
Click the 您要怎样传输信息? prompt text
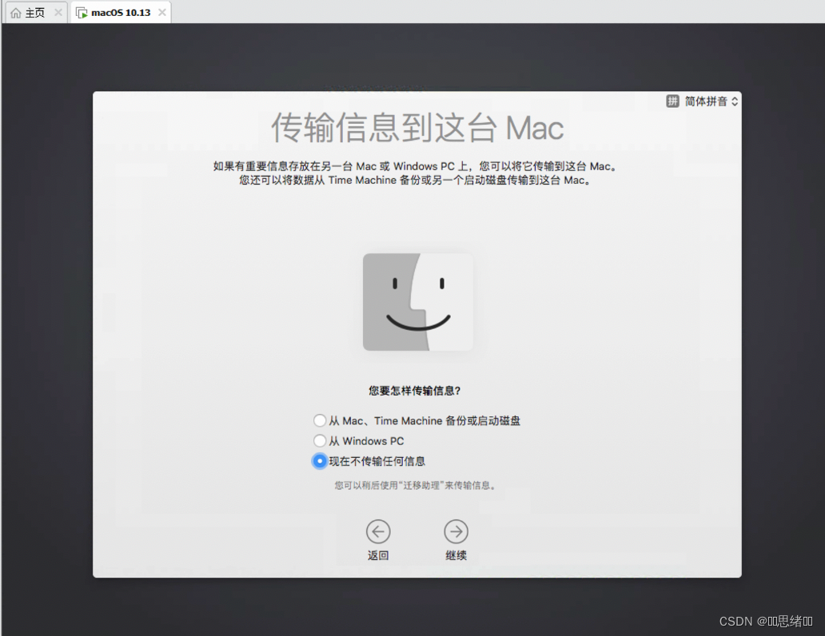coord(415,391)
